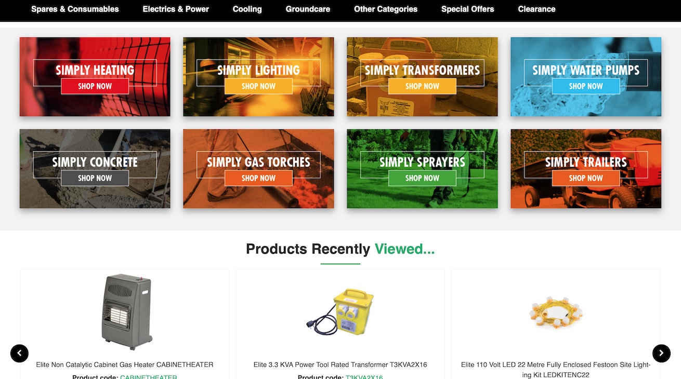The width and height of the screenshot is (681, 379).
Task: Click the Simply Sprayers banner title
Action: [x=422, y=162]
